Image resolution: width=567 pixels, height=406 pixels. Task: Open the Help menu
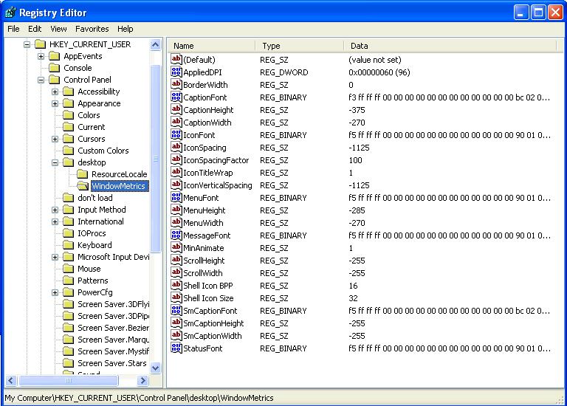tap(125, 29)
